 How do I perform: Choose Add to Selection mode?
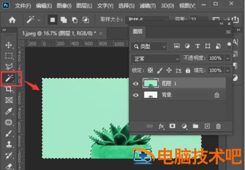click(64, 20)
